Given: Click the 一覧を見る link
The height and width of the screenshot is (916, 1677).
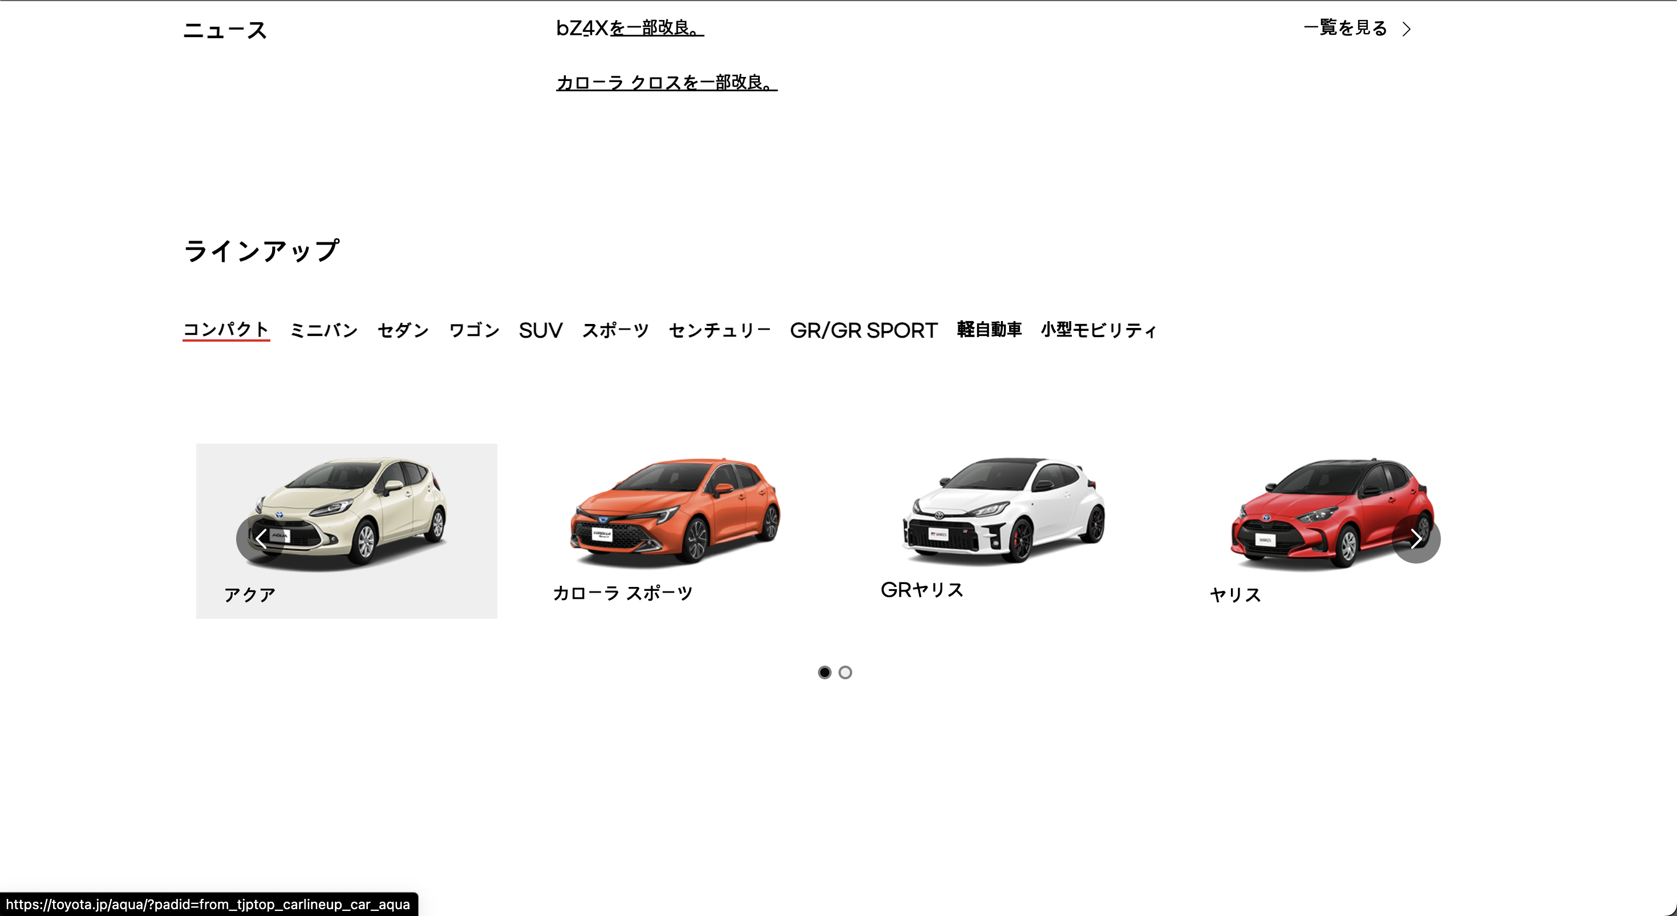Looking at the screenshot, I should click(x=1346, y=28).
